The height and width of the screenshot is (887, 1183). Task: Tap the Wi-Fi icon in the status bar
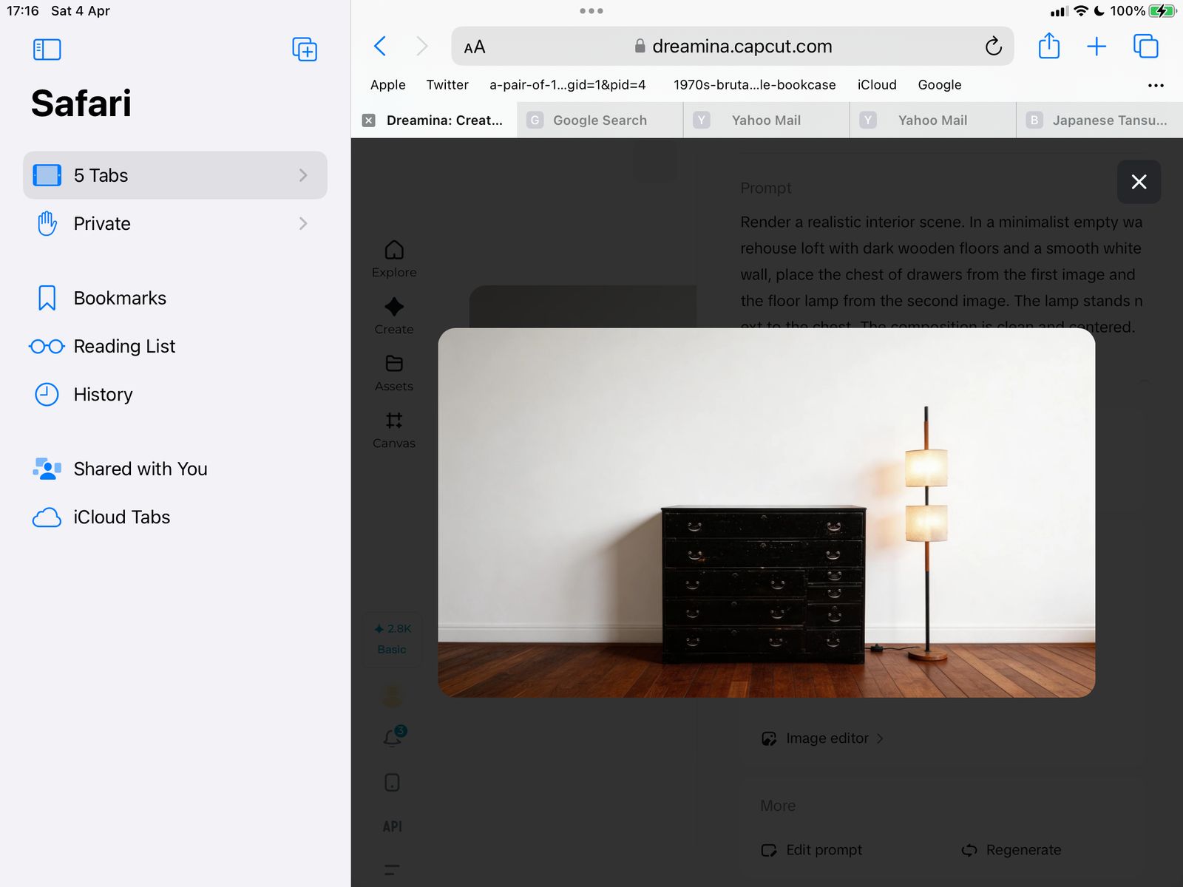click(x=1081, y=11)
